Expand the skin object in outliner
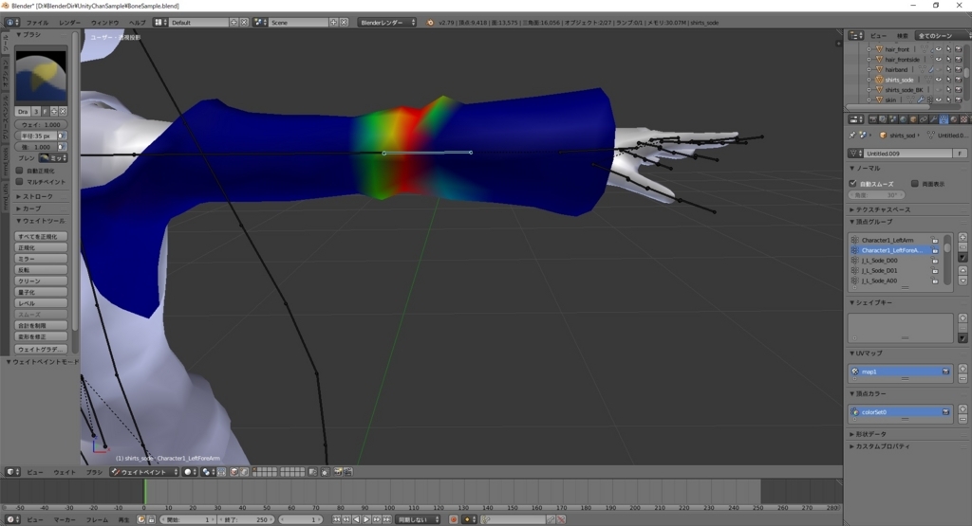The height and width of the screenshot is (526, 972). (869, 100)
